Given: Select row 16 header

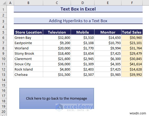Looking at the screenshot, I should pyautogui.click(x=3, y=90).
